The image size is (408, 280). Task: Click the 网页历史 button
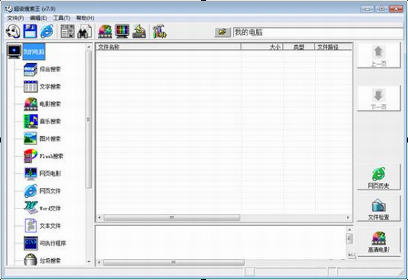pyautogui.click(x=378, y=178)
